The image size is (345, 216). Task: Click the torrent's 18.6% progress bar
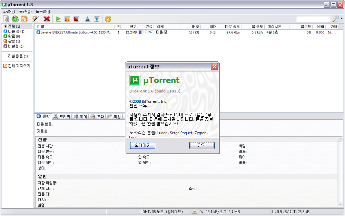point(146,32)
